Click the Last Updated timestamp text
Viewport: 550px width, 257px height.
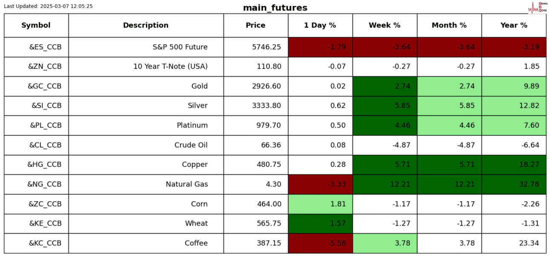coord(48,6)
